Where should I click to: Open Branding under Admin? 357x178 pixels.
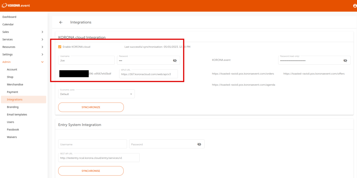tap(13, 107)
